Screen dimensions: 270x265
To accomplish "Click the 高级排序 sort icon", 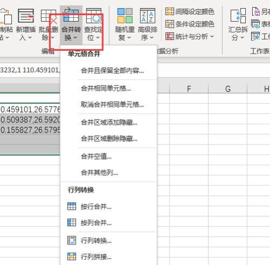I will tap(147, 16).
